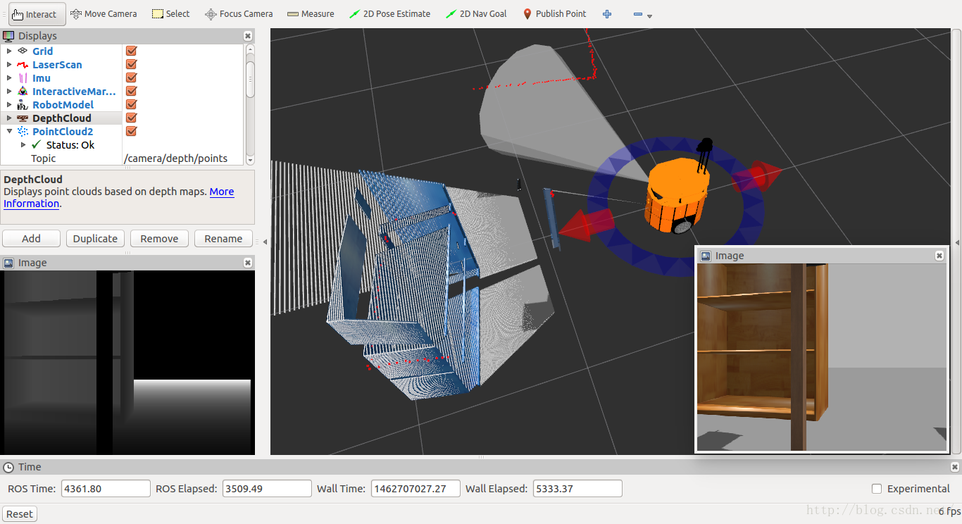Image resolution: width=962 pixels, height=524 pixels.
Task: Click the Select tool in toolbar
Action: tap(170, 14)
